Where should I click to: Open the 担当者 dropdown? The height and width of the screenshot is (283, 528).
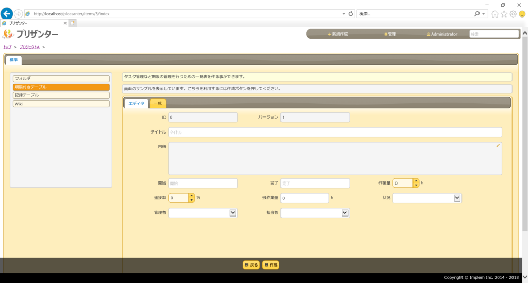315,213
